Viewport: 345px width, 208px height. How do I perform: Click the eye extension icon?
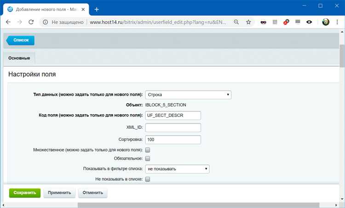click(309, 22)
